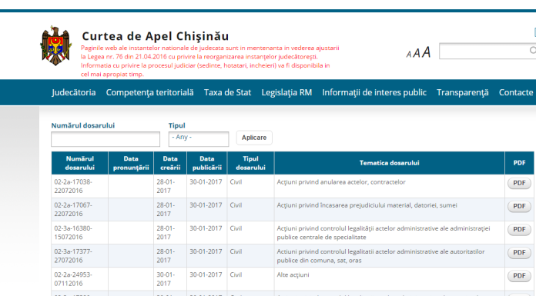Open the Curtea de Apel Chişinău title link

[x=156, y=36]
